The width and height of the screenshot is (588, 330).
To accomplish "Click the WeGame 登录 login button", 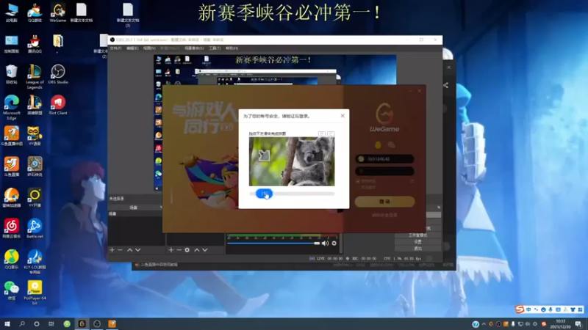I will tap(384, 202).
